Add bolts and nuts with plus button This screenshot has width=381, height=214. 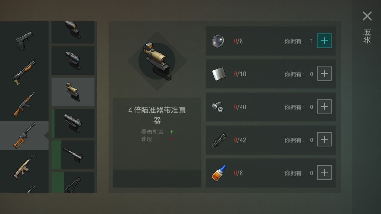[325, 106]
